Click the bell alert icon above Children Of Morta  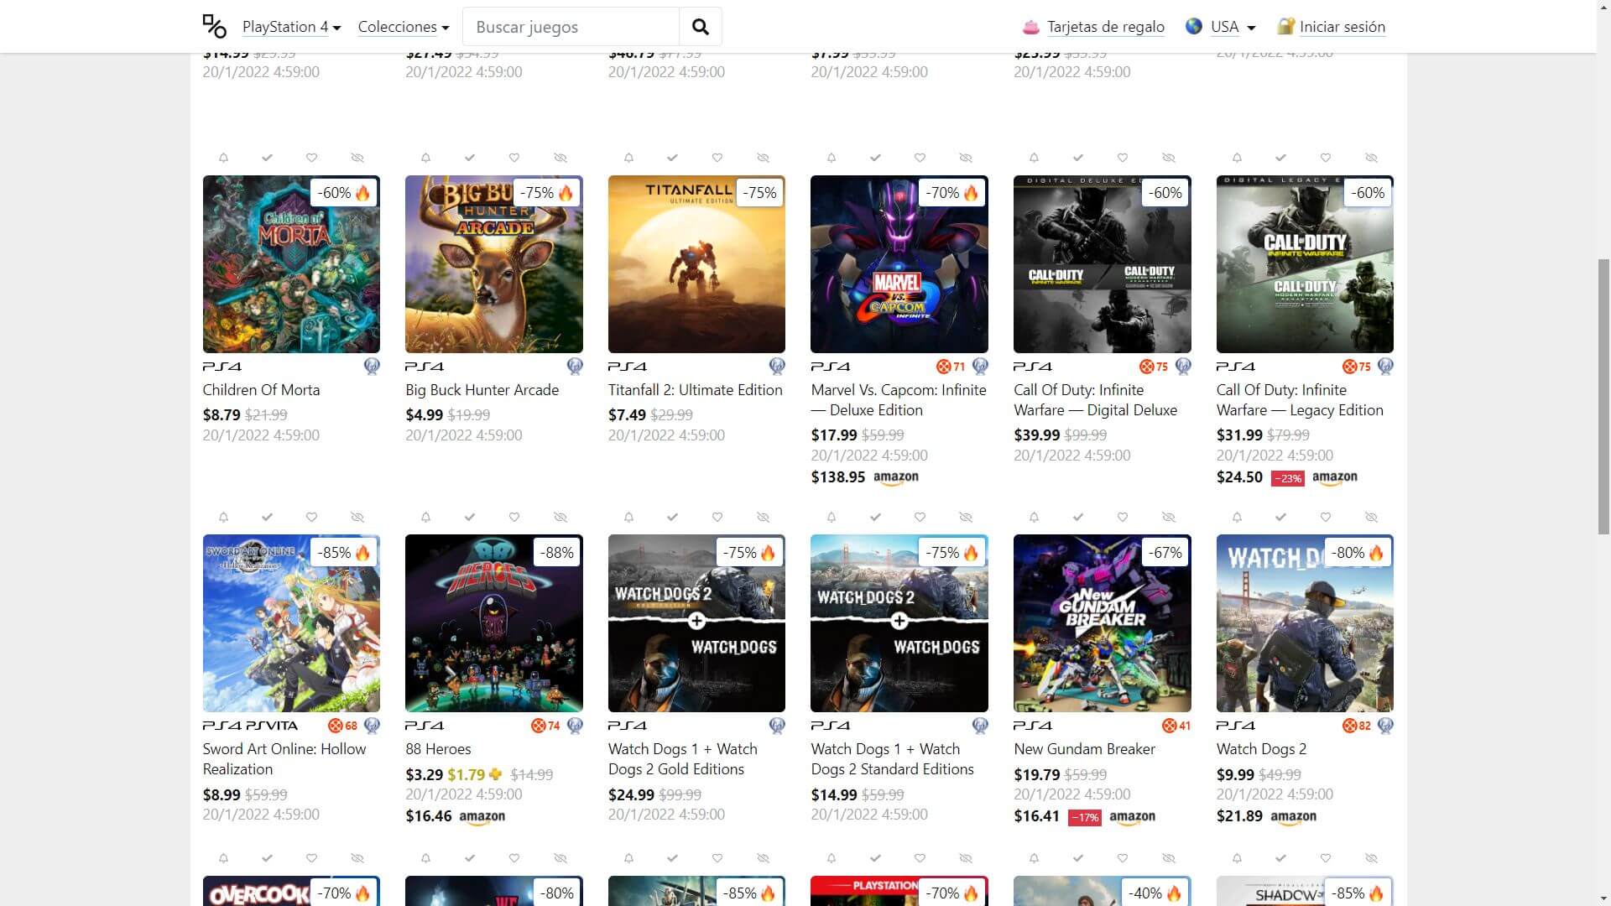point(223,158)
